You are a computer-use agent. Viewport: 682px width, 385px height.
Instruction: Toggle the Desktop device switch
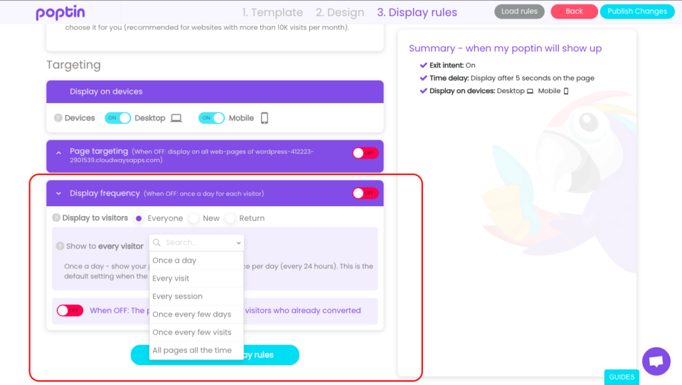118,118
